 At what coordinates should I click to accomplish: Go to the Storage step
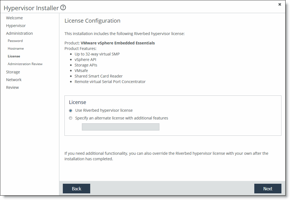coord(13,72)
